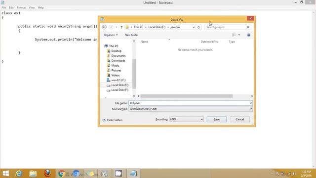This screenshot has width=316, height=178.
Task: Click the Save button
Action: click(217, 119)
